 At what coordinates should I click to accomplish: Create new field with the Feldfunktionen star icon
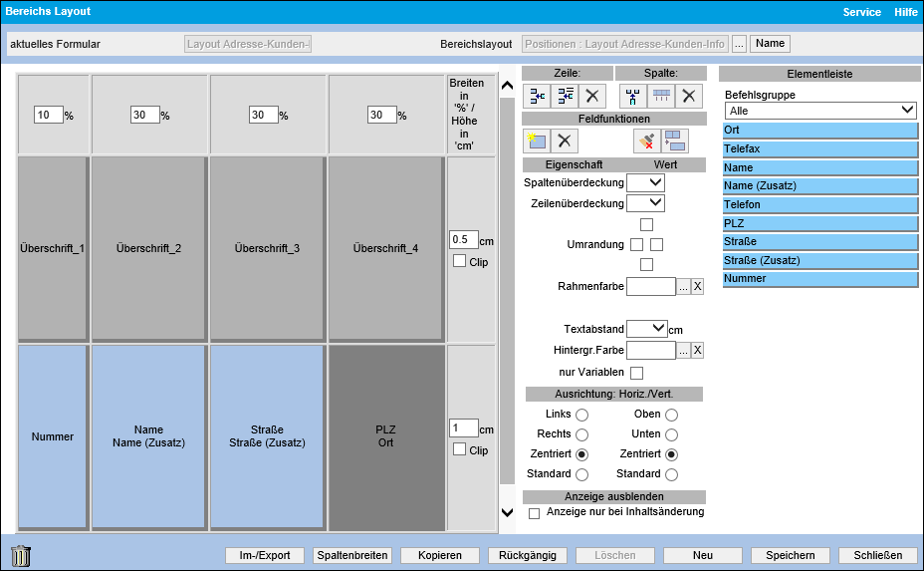537,141
